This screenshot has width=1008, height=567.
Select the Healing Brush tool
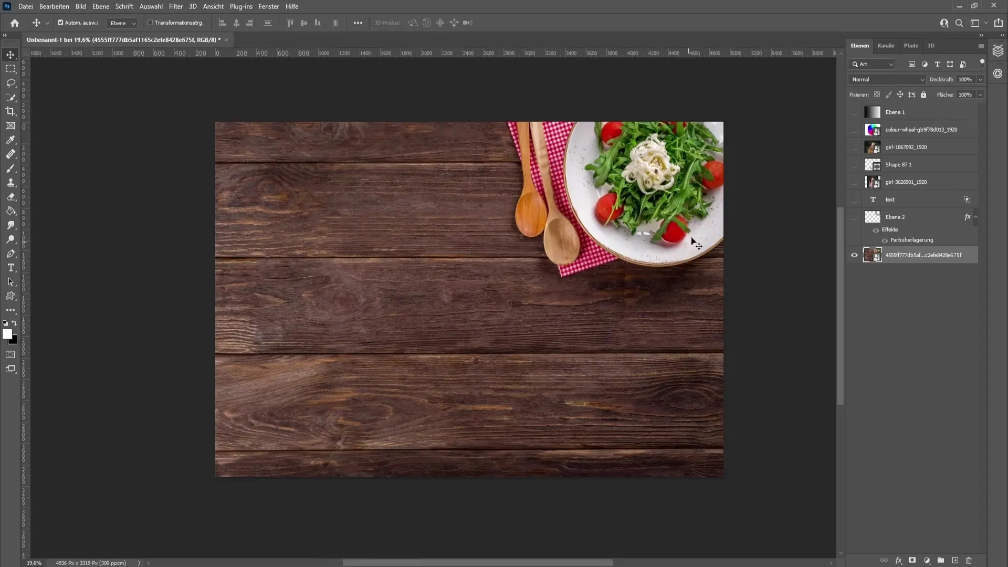coord(10,154)
